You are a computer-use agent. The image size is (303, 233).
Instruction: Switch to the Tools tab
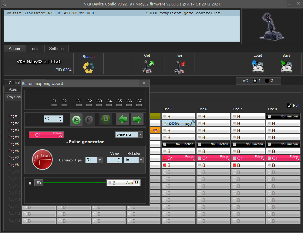[x=35, y=49]
